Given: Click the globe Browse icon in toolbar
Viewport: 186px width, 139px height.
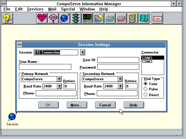Looking at the screenshot, I should point(65,18).
